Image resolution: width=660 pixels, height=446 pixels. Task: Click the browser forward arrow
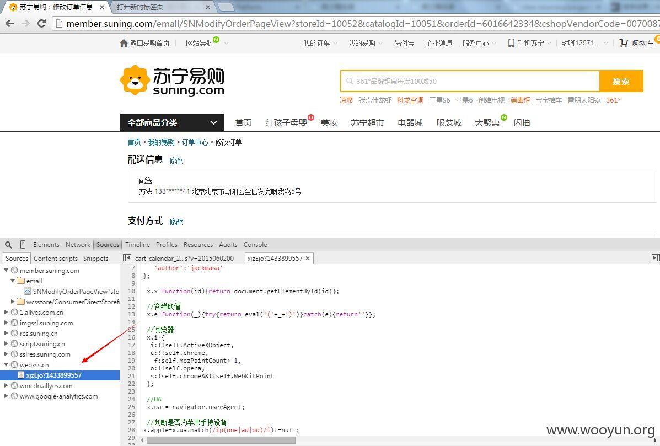coord(25,24)
